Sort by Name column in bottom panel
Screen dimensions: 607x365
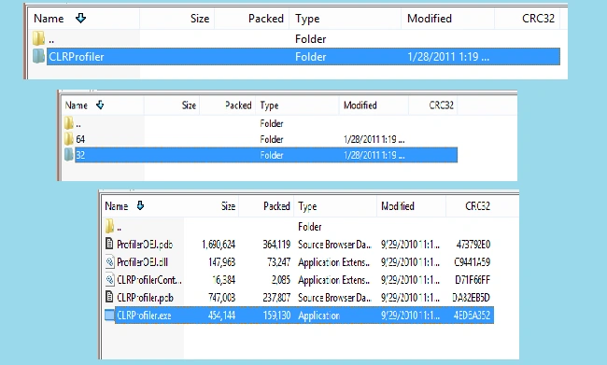117,206
